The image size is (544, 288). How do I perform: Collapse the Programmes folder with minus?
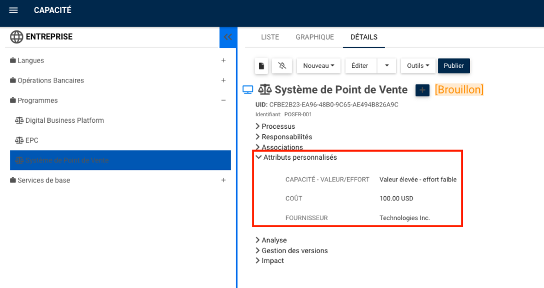pyautogui.click(x=224, y=101)
